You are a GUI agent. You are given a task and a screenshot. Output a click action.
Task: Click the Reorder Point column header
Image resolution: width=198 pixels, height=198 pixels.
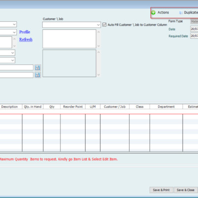tap(73, 107)
